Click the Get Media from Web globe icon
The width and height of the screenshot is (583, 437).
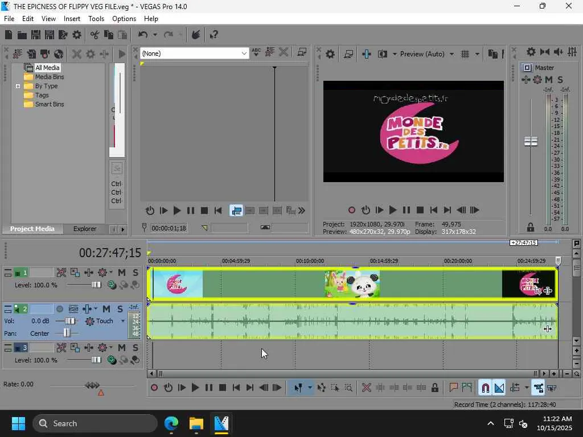click(x=59, y=54)
